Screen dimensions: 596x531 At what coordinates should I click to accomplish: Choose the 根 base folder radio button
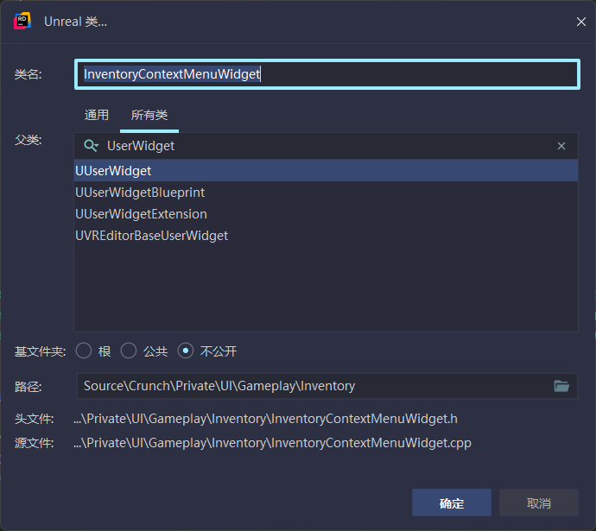[84, 351]
